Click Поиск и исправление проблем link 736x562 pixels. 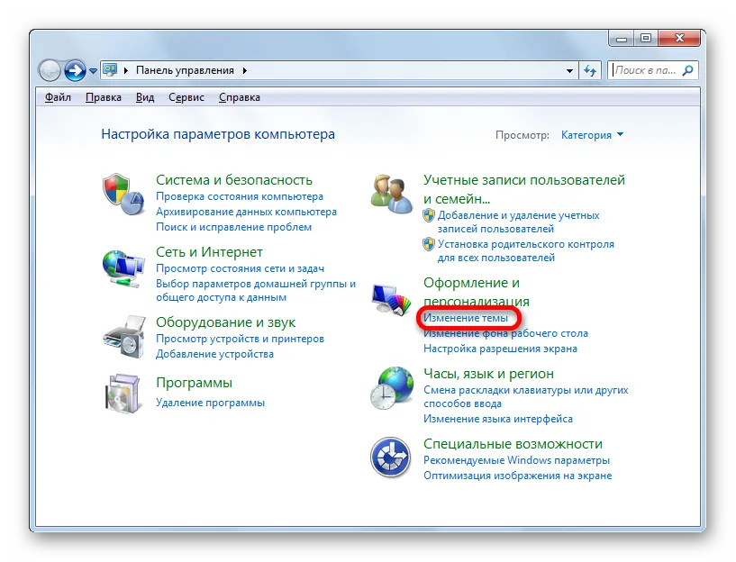tap(233, 227)
